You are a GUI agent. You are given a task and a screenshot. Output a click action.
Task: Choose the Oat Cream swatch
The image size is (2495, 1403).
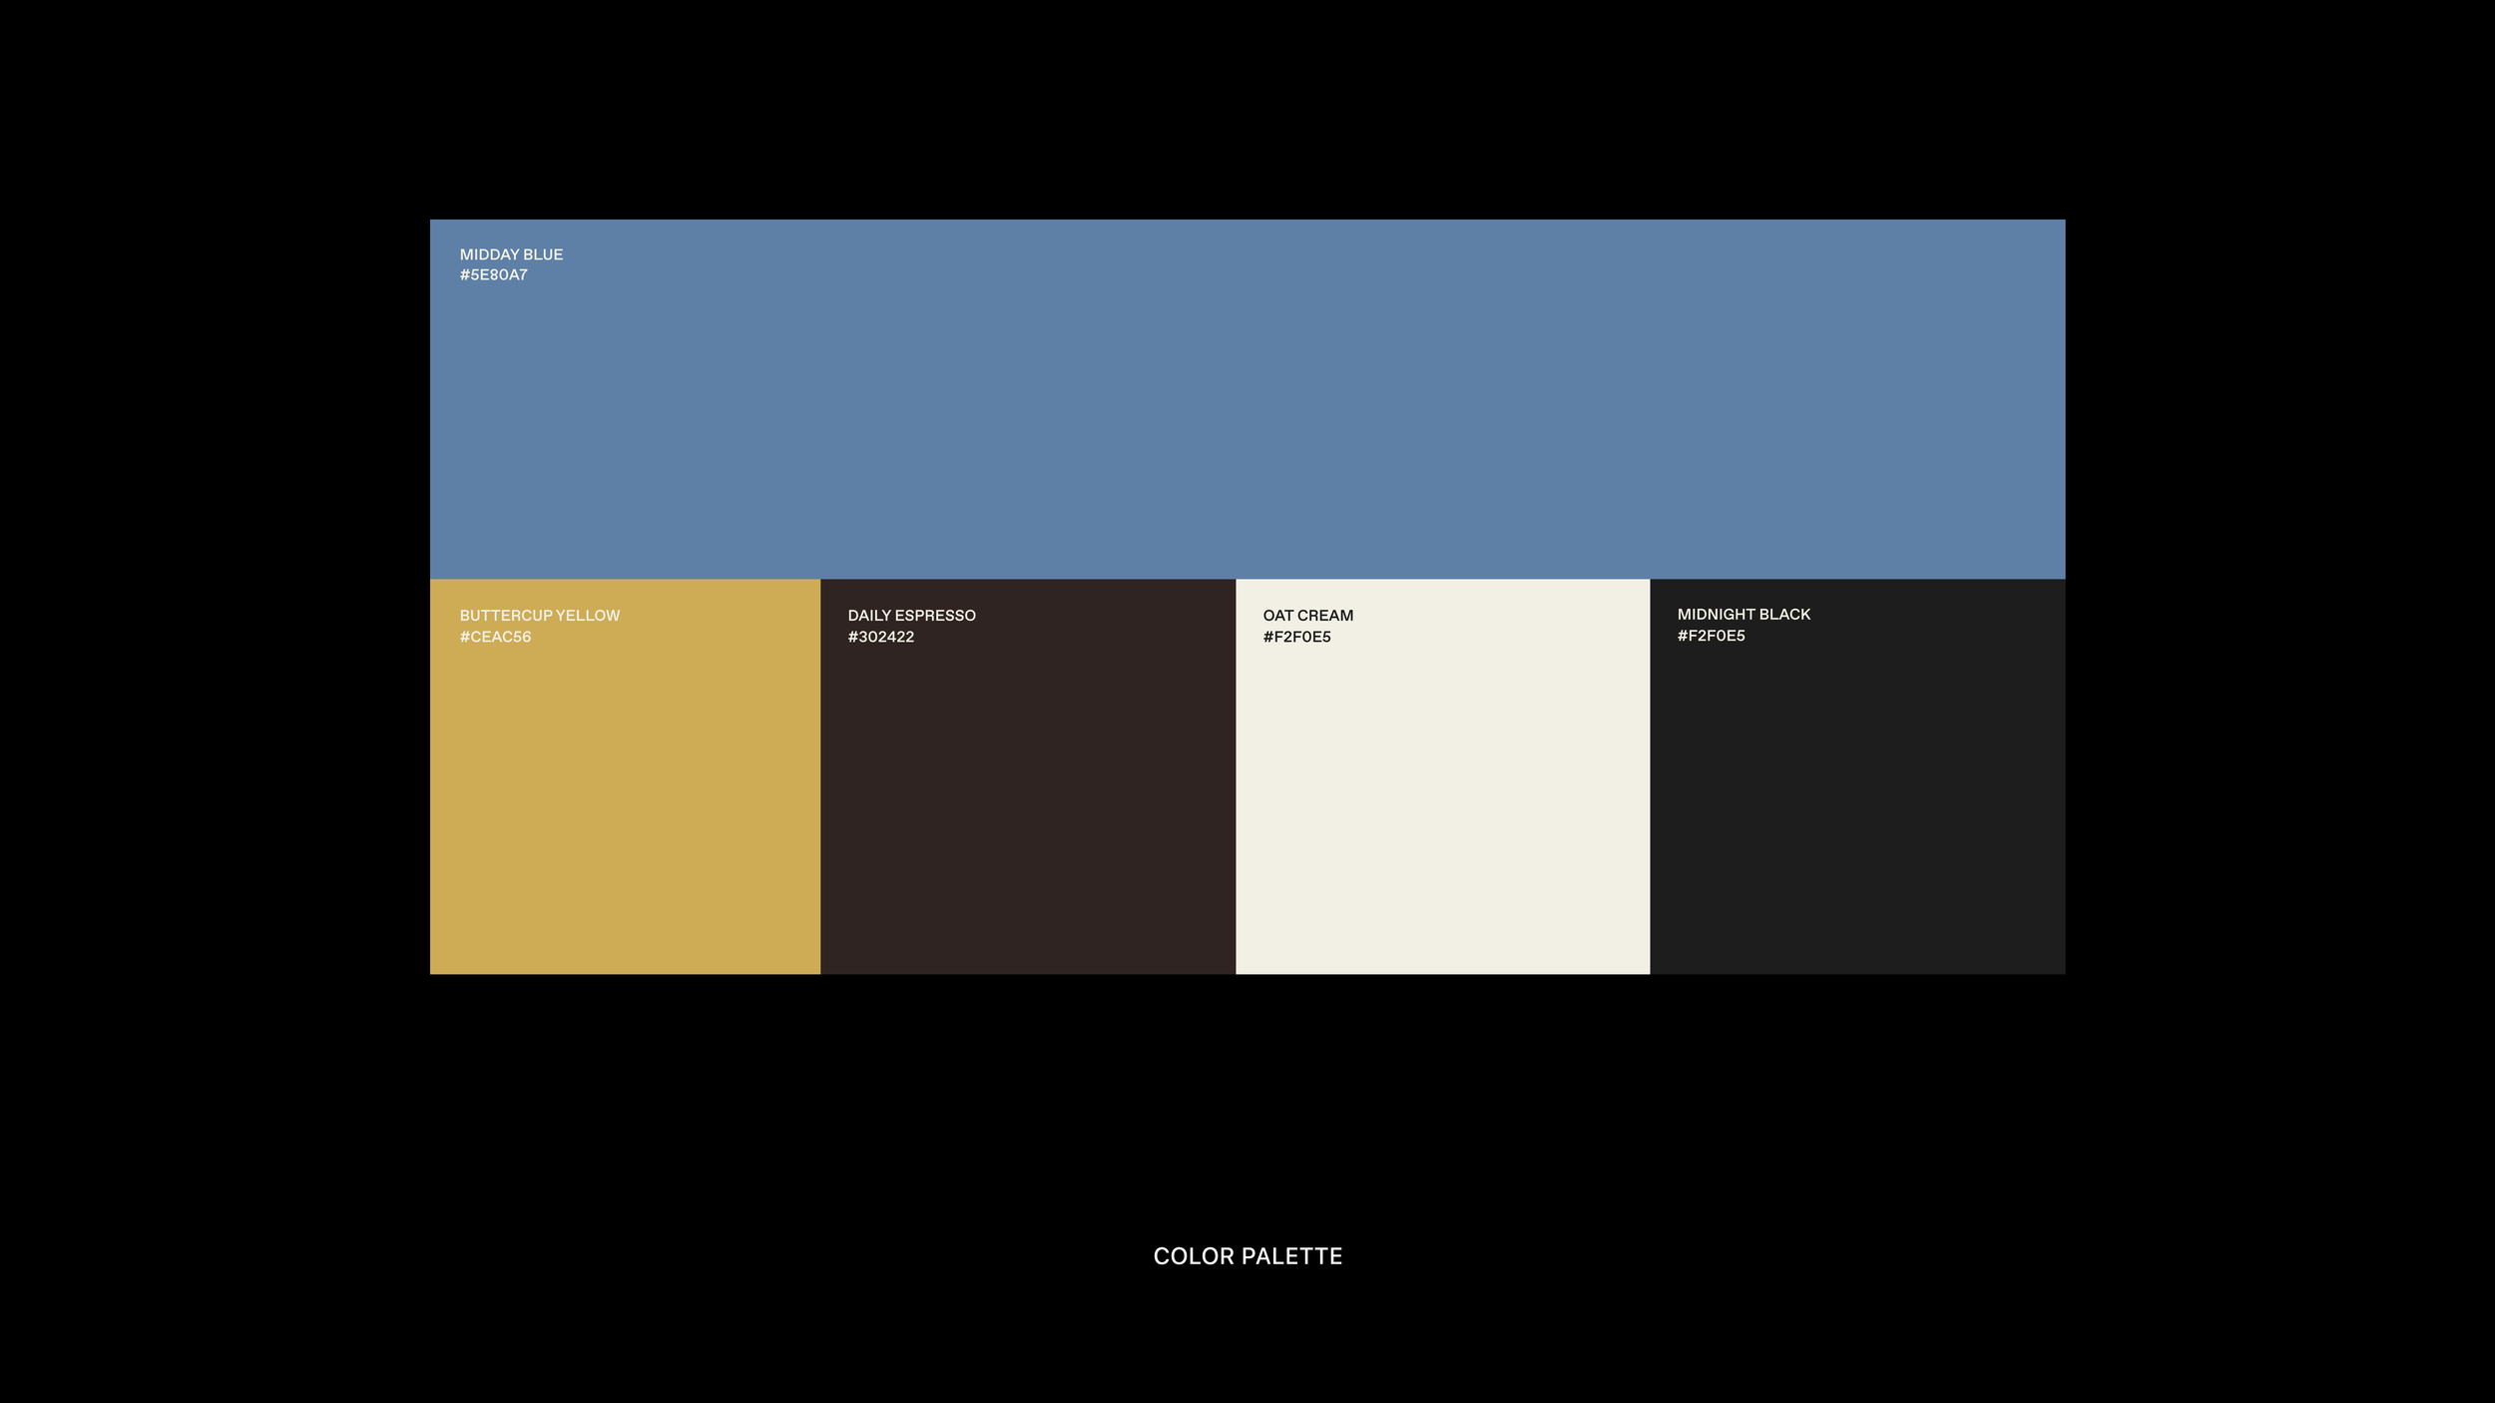pos(1442,798)
